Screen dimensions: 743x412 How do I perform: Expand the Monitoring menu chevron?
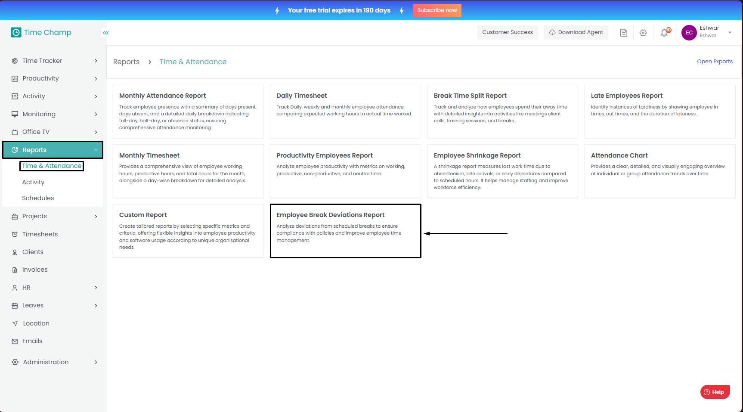click(x=96, y=114)
